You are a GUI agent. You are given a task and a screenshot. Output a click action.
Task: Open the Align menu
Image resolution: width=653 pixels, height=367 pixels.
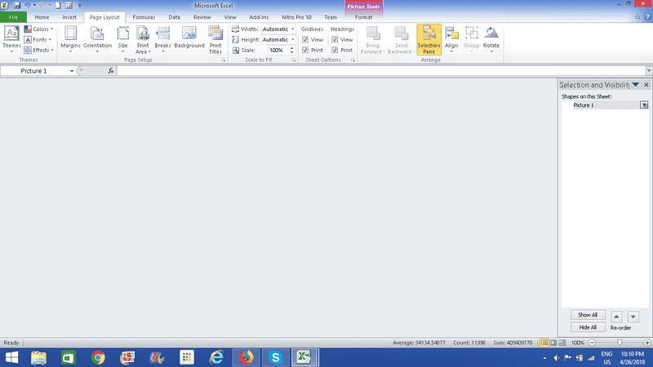[x=451, y=39]
